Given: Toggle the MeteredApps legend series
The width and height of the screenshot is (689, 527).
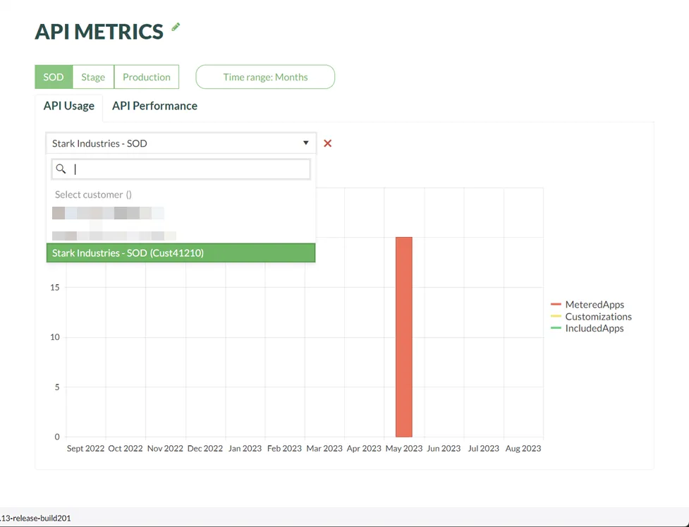Looking at the screenshot, I should tap(594, 305).
